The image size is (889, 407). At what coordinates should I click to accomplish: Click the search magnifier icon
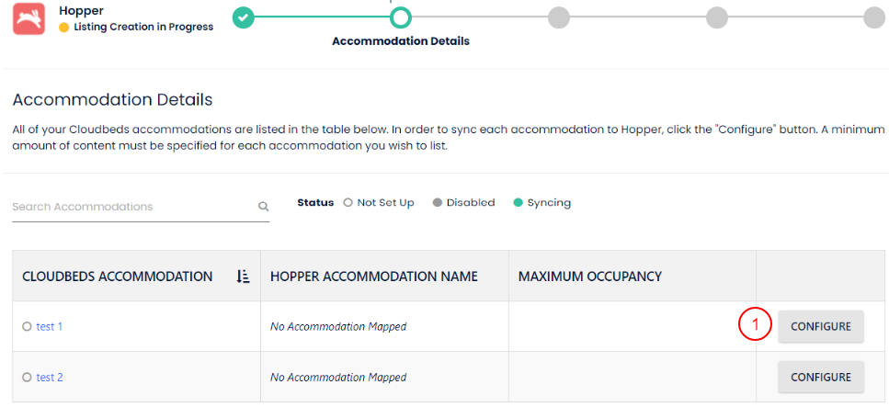click(263, 207)
